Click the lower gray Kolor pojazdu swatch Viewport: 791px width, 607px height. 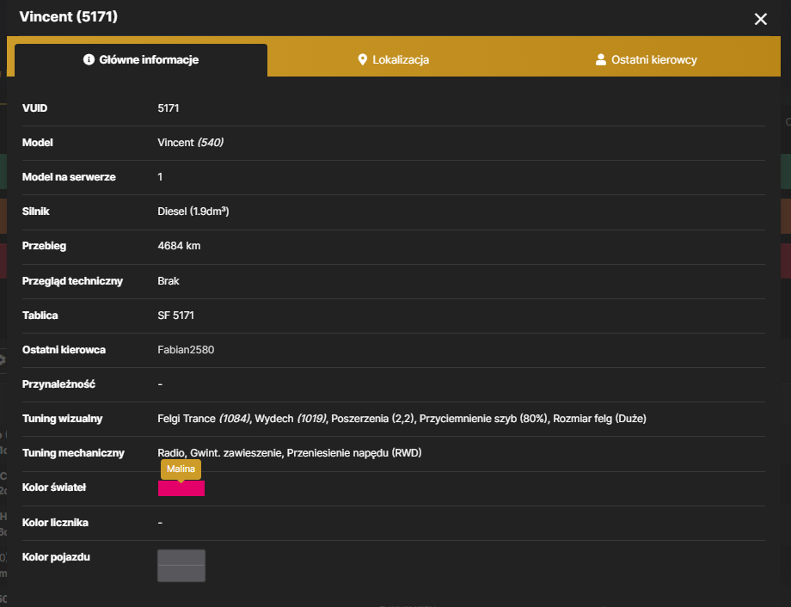pos(181,573)
